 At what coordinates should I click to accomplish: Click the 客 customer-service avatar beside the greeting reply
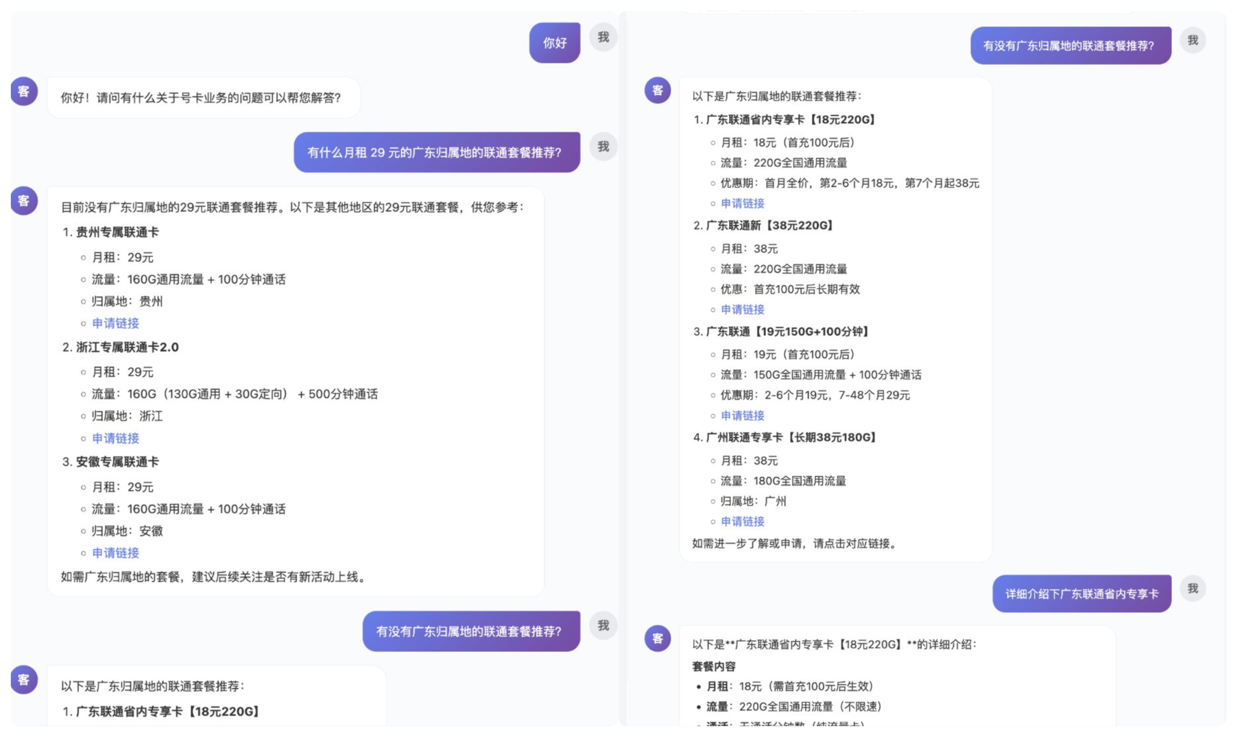(x=24, y=91)
